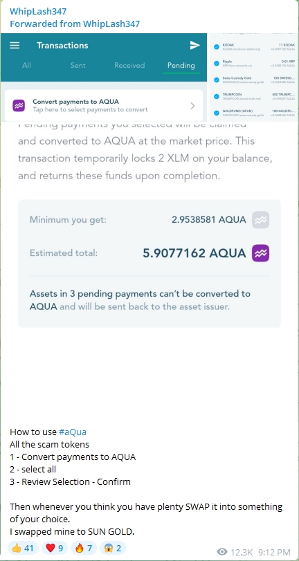299x561 pixels.
Task: Switch to the Sent tab
Action: pos(78,66)
